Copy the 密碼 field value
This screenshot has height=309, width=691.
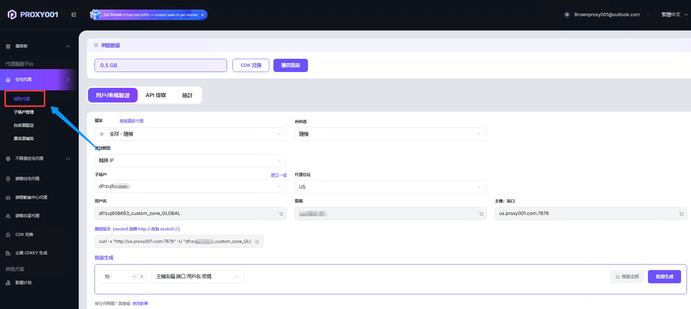click(x=481, y=214)
